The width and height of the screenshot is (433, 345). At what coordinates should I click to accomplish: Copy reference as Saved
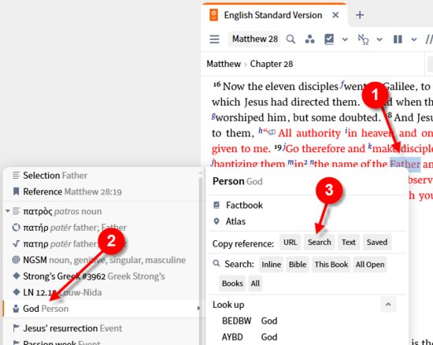[377, 243]
